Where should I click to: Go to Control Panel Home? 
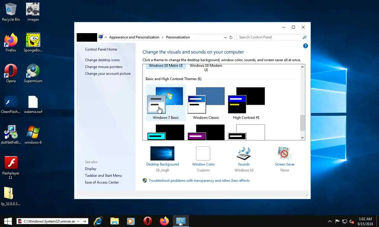pyautogui.click(x=101, y=49)
